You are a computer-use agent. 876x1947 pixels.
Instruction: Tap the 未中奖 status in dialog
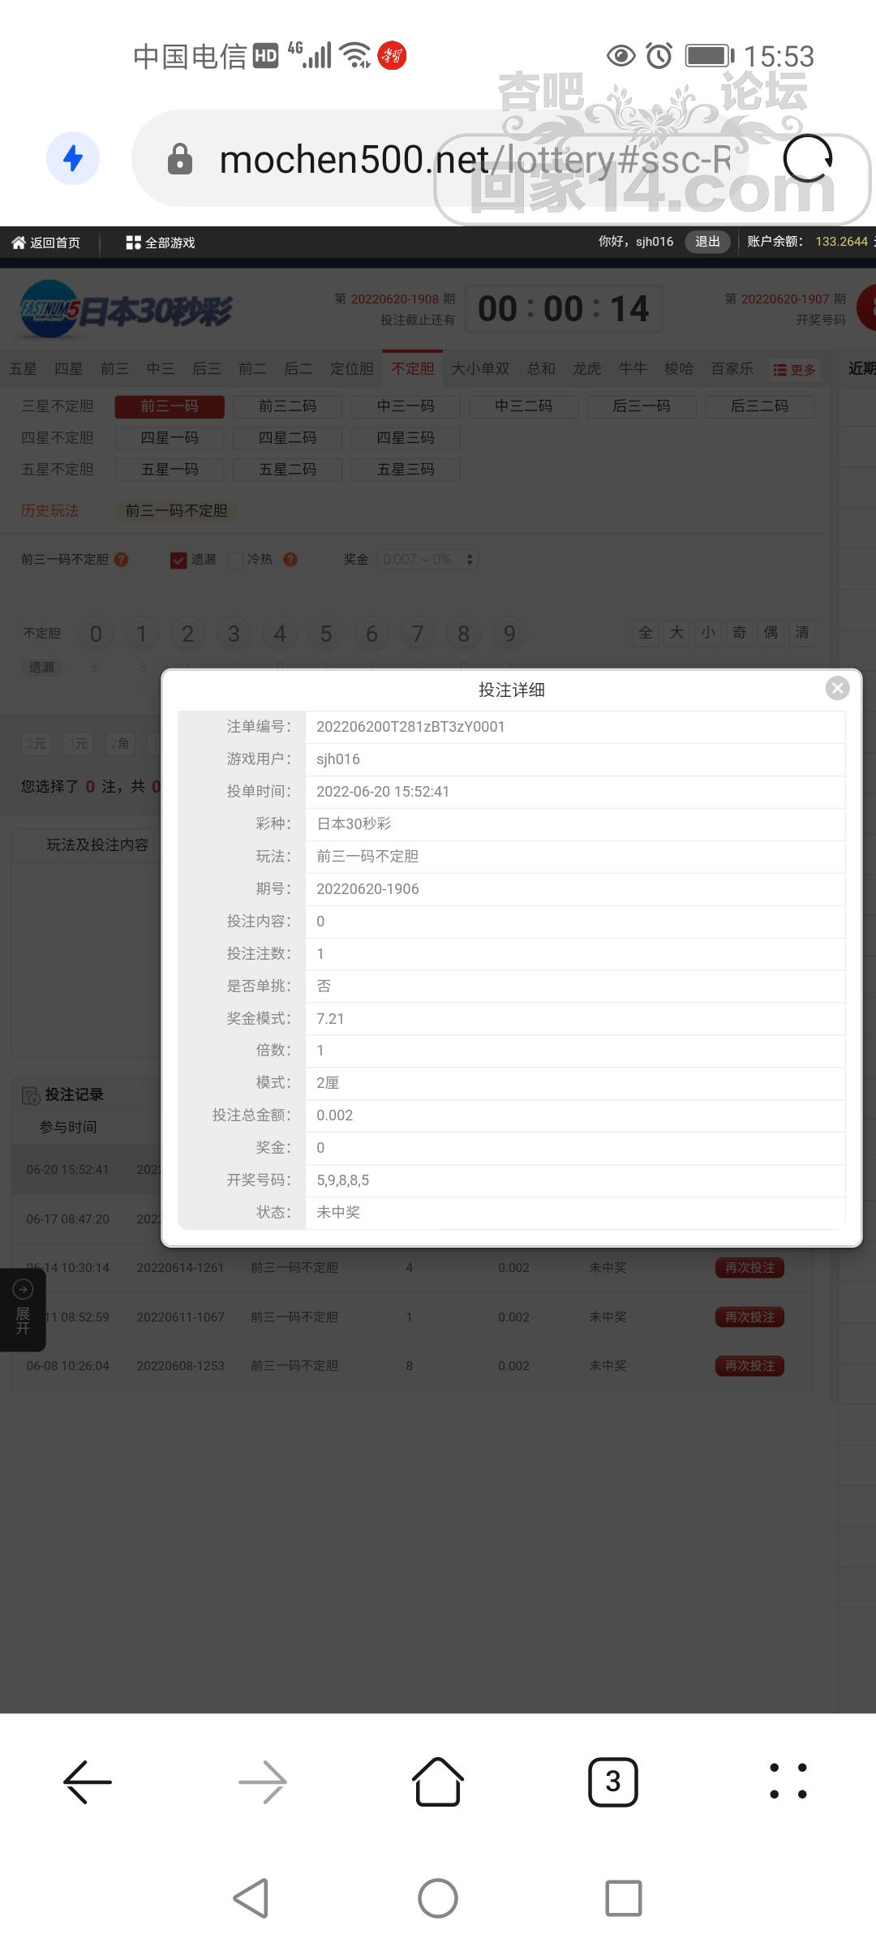click(338, 1212)
